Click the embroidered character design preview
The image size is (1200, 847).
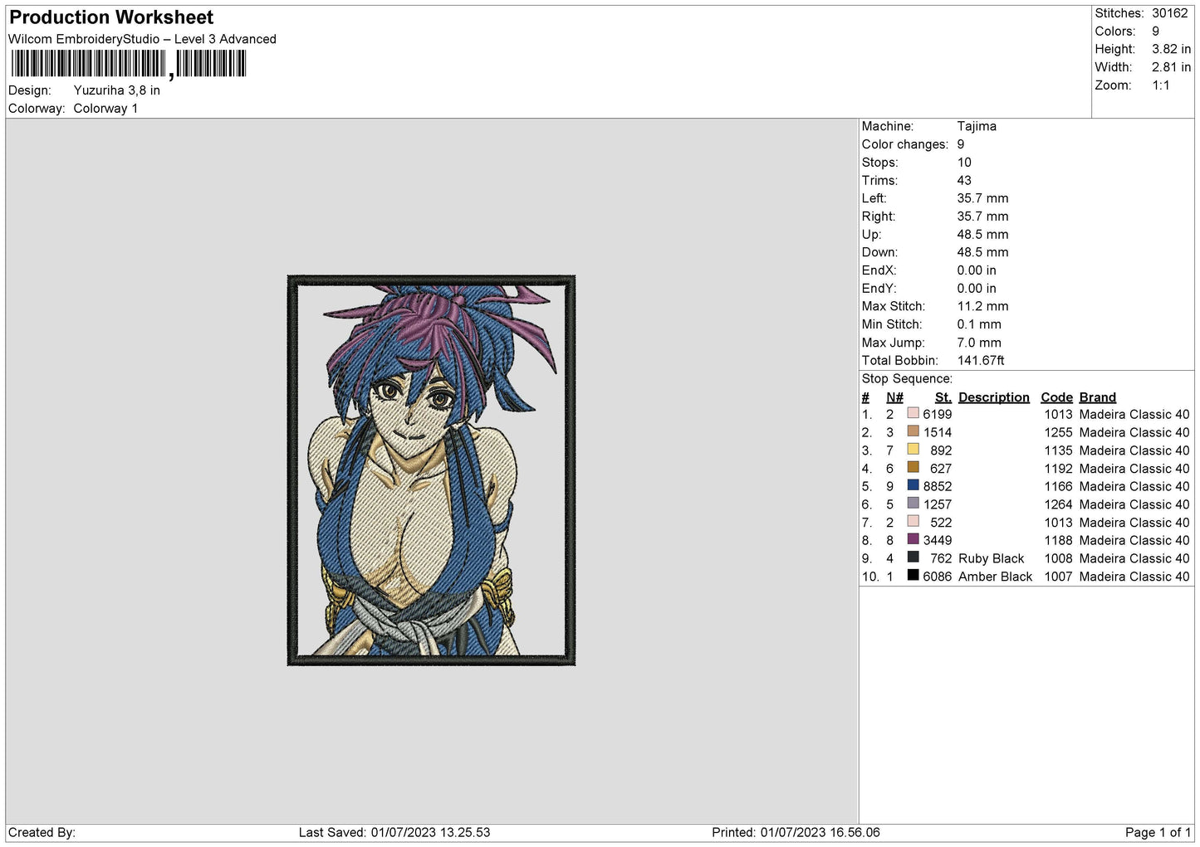pos(431,470)
